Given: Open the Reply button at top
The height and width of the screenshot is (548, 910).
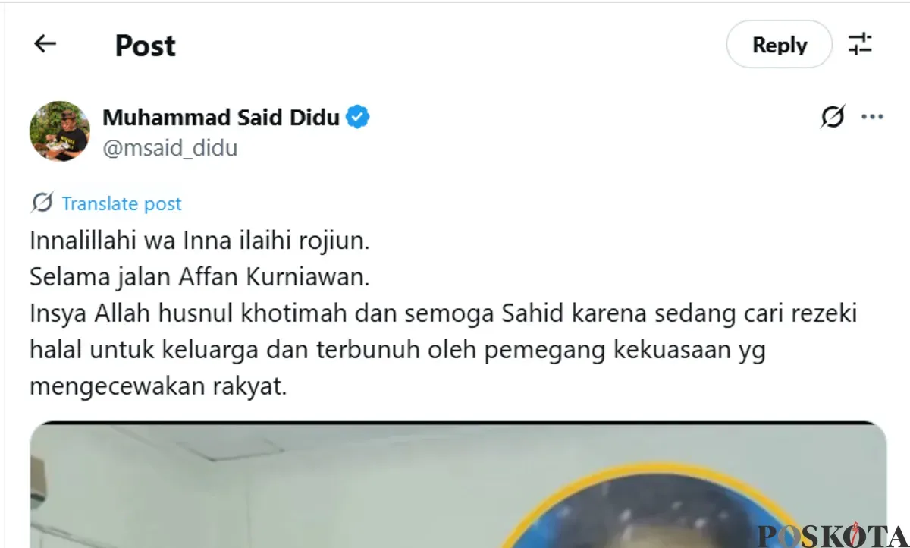Looking at the screenshot, I should 780,45.
